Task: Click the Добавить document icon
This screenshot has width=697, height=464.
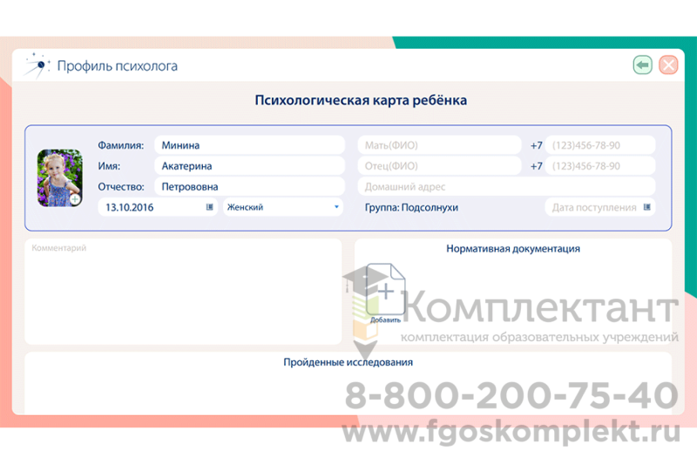Action: tap(385, 292)
